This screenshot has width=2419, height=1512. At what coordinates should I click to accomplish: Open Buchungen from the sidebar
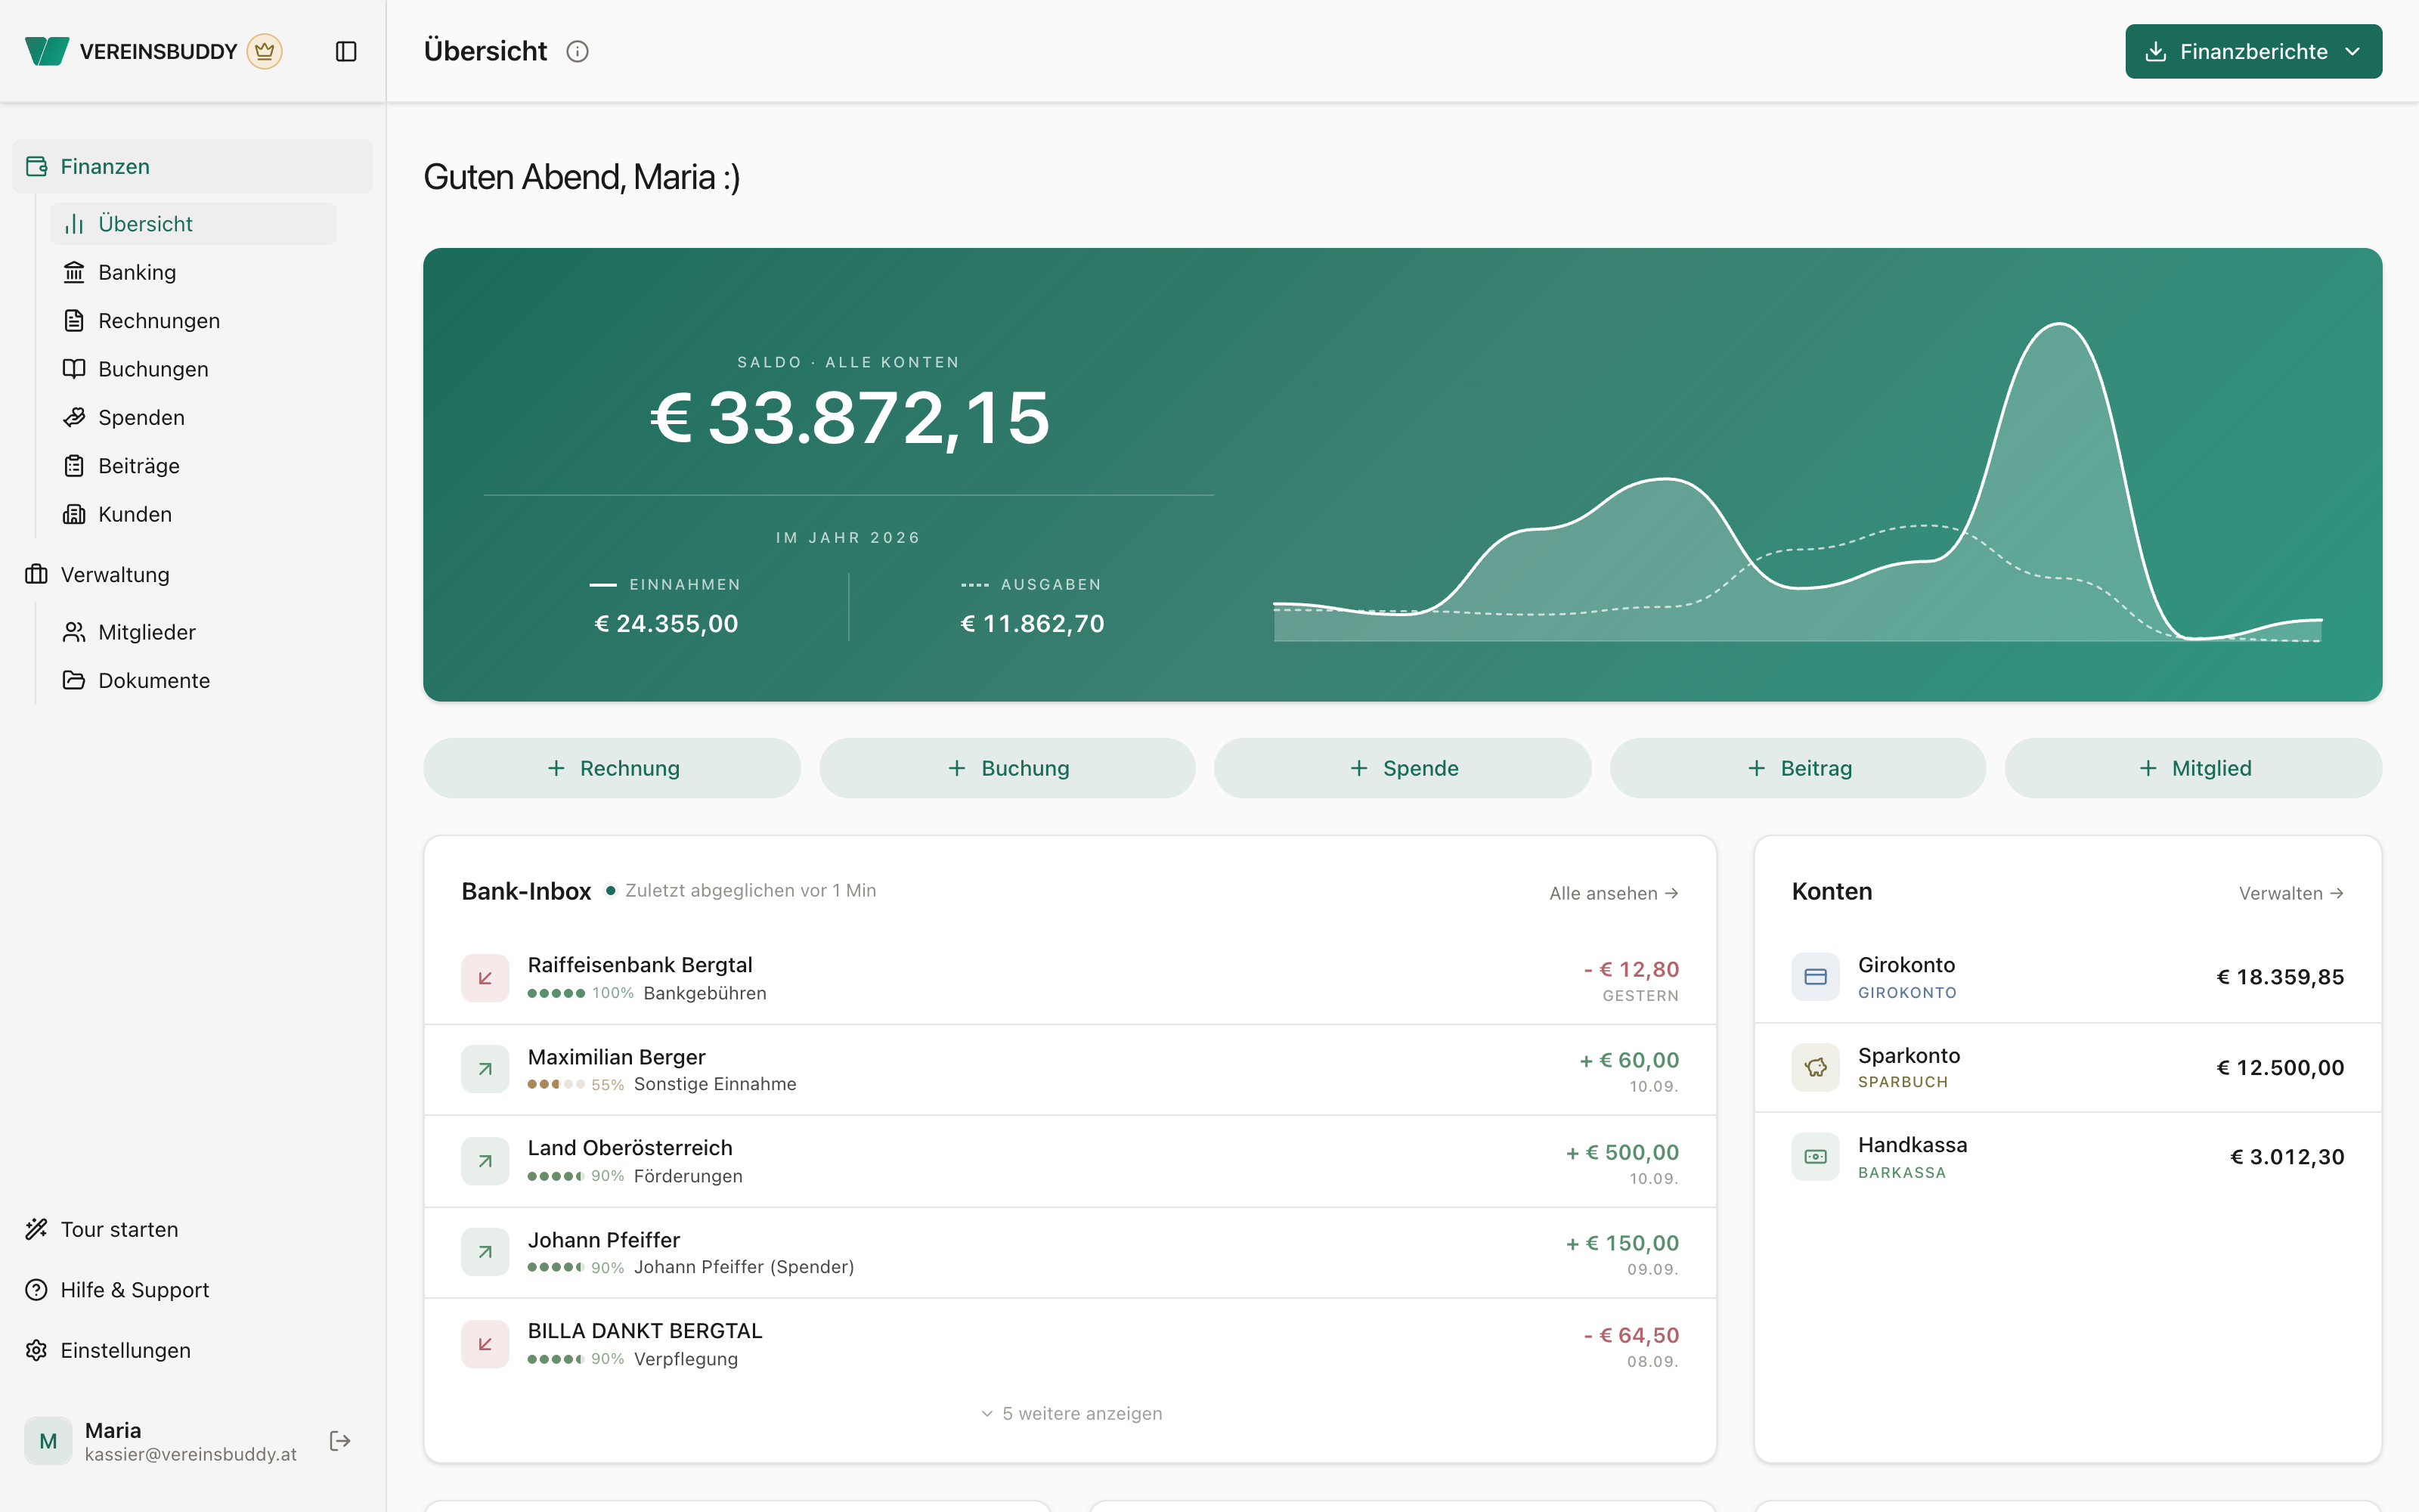coord(193,369)
